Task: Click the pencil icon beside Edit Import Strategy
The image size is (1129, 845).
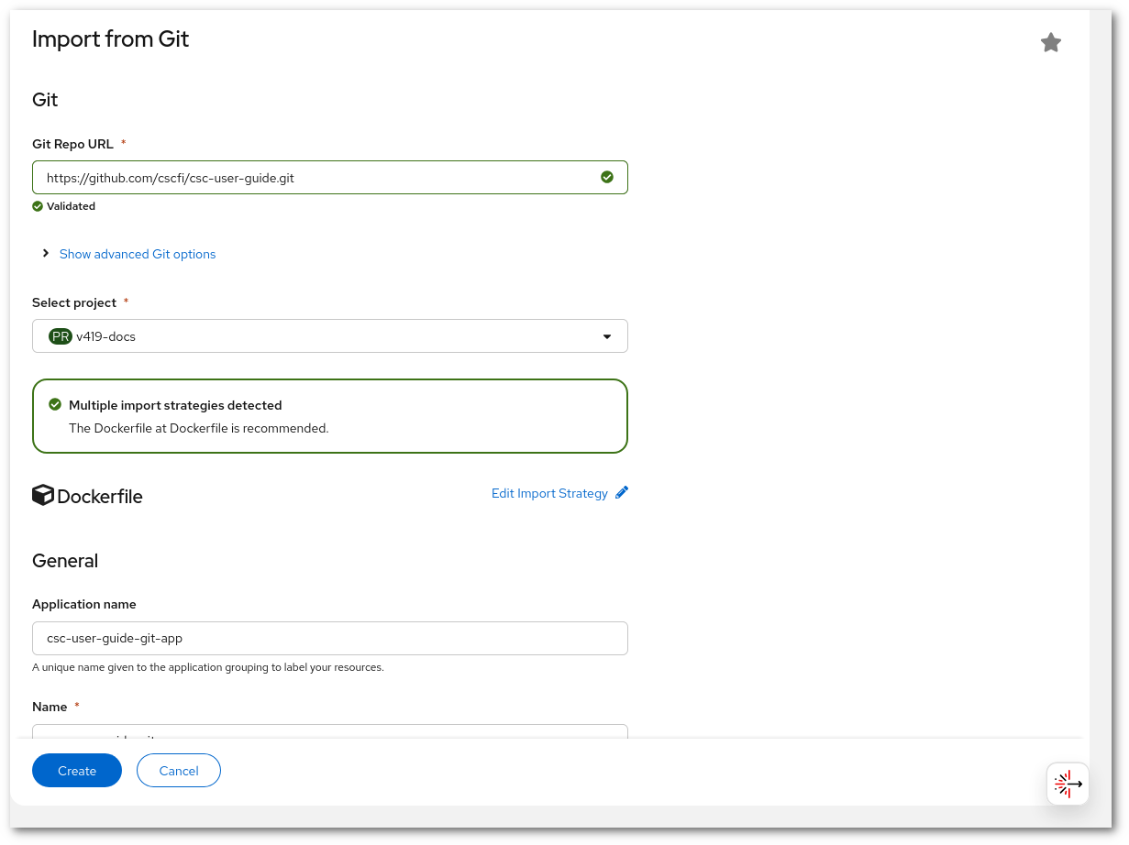Action: (622, 493)
